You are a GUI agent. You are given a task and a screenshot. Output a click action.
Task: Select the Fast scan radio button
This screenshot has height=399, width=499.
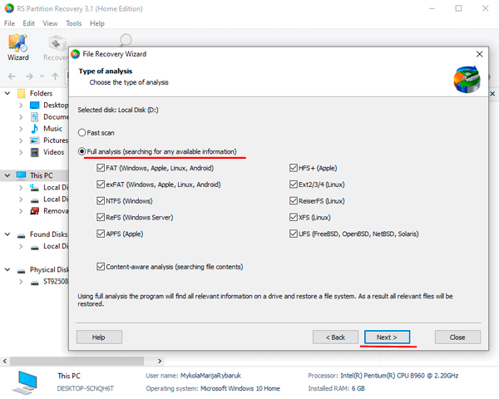click(x=82, y=132)
